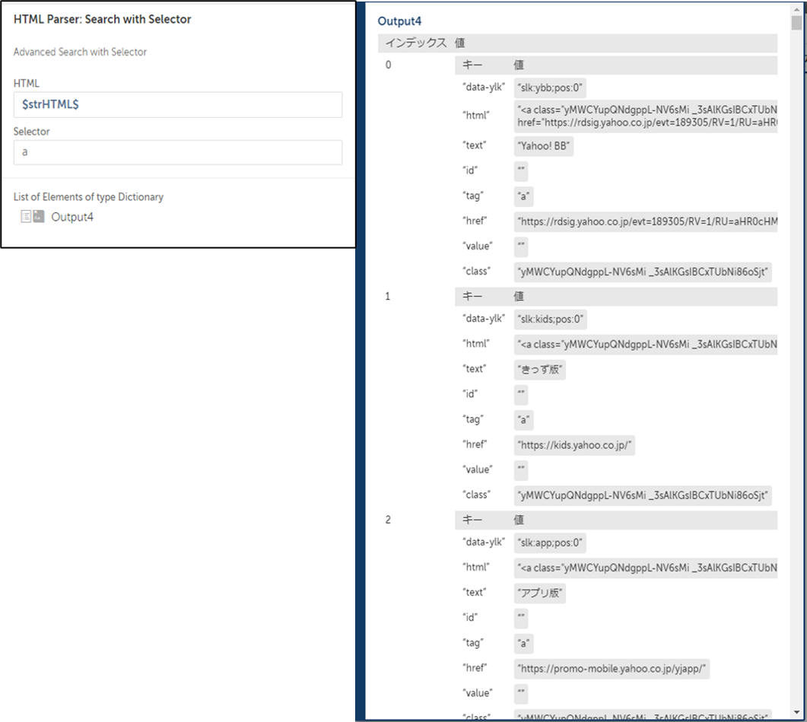
Task: Click "Advanced Search with Selector" description
Action: 80,52
